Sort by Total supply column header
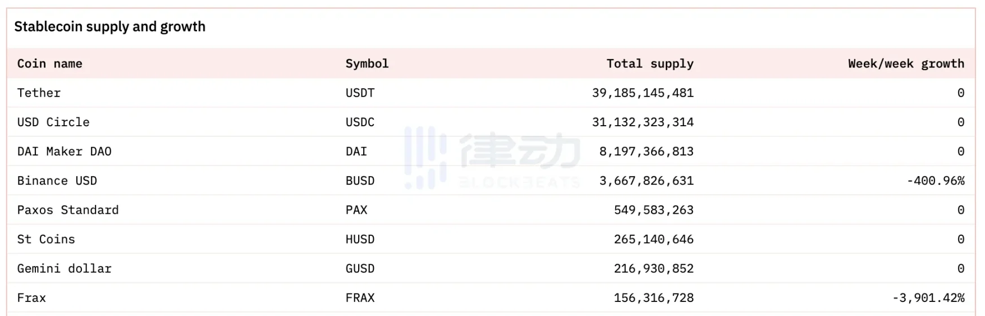This screenshot has width=985, height=316. (649, 64)
